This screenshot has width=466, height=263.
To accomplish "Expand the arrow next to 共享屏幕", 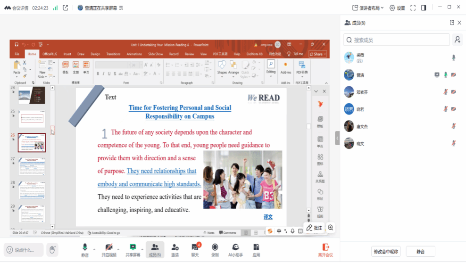I will point(143,249).
